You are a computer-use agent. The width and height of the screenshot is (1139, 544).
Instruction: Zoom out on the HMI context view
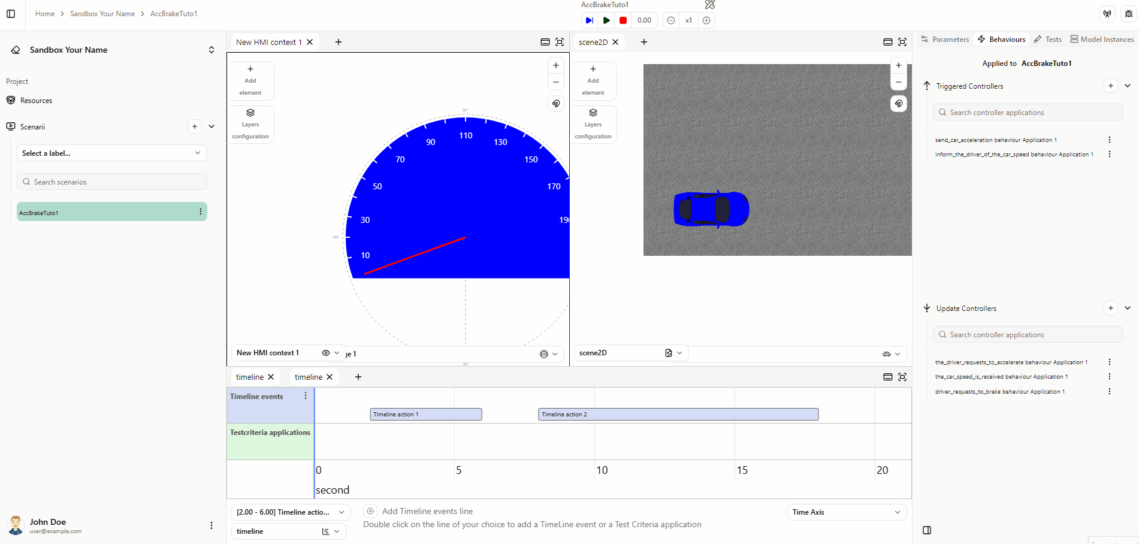click(556, 82)
